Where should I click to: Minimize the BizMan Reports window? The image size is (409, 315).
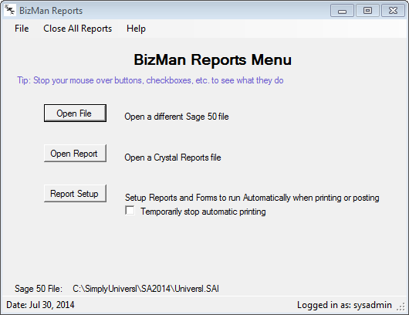342,11
